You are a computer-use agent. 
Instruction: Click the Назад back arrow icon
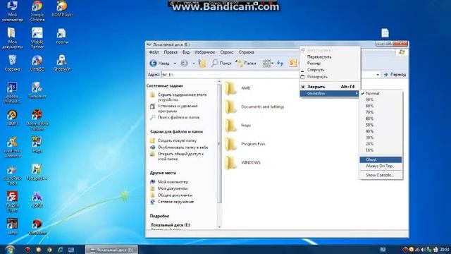(153, 63)
